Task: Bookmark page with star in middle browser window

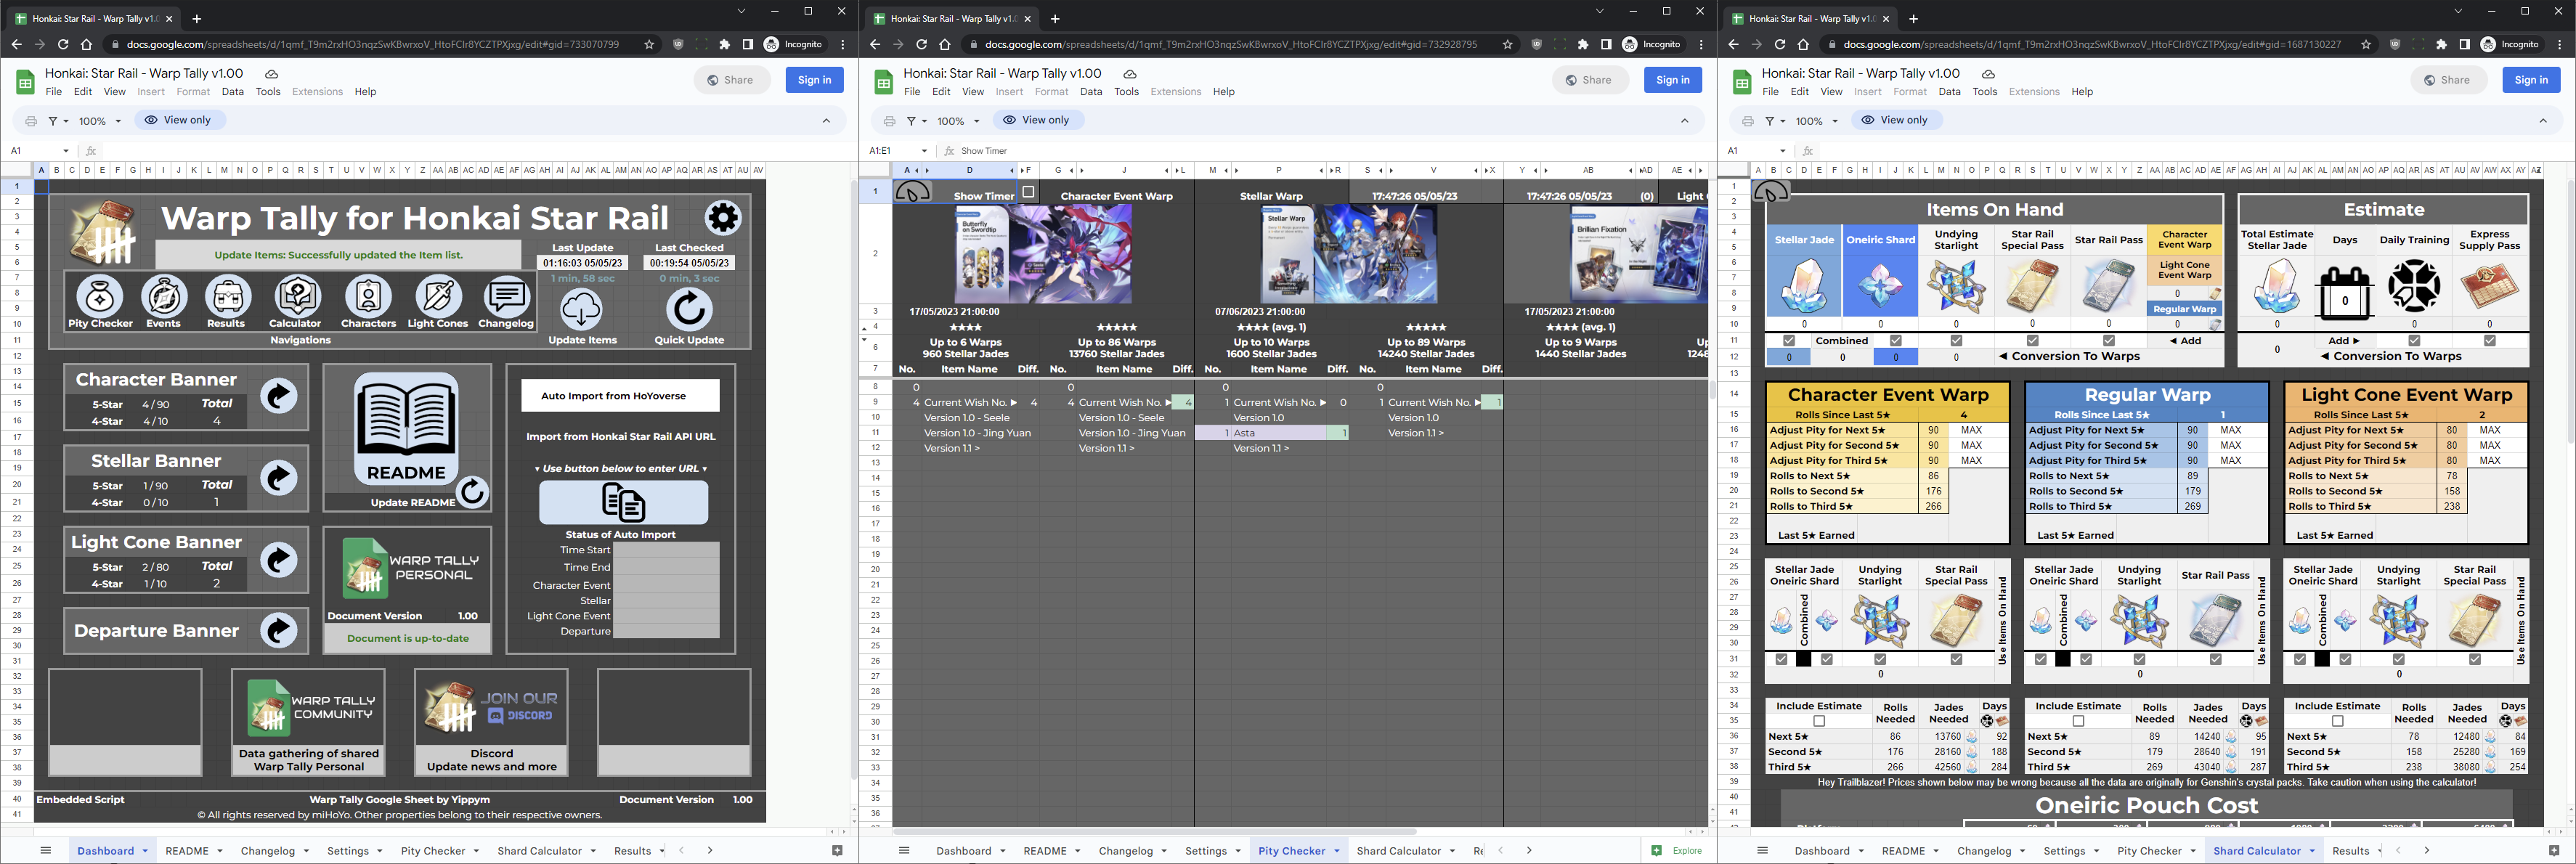Action: (x=1507, y=44)
